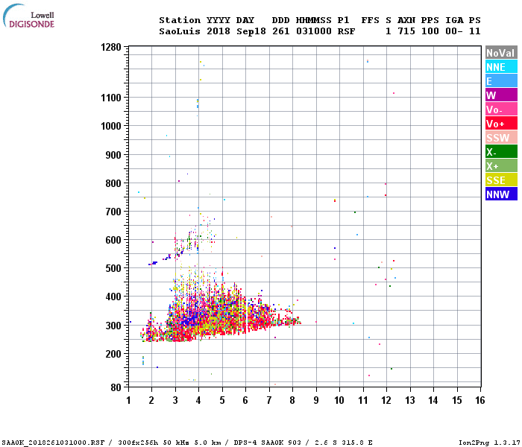Click the frequency axis label 14
Screen dimensions: 522x447
433,400
